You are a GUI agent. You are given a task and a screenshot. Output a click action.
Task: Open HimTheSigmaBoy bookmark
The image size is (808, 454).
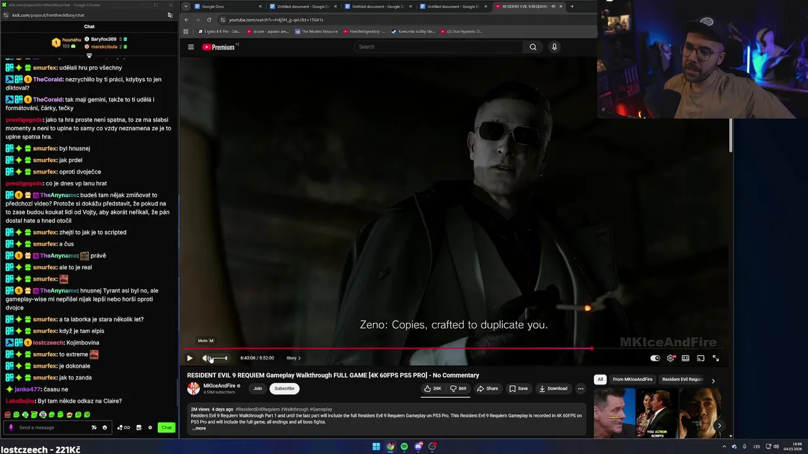click(x=365, y=31)
